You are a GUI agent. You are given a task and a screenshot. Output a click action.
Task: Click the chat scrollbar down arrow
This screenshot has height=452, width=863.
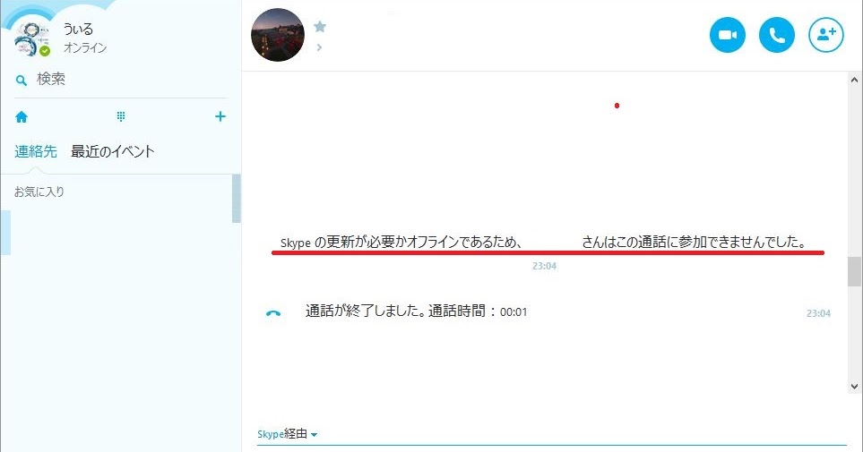(854, 387)
